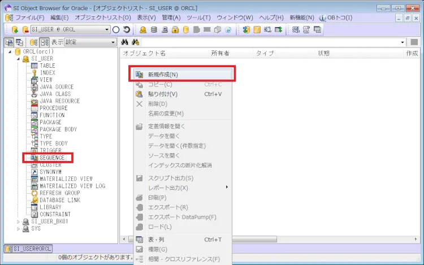Open the SQL execution tool icon

pyautogui.click(x=296, y=29)
